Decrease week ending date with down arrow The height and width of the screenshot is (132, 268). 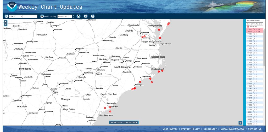coord(73,17)
